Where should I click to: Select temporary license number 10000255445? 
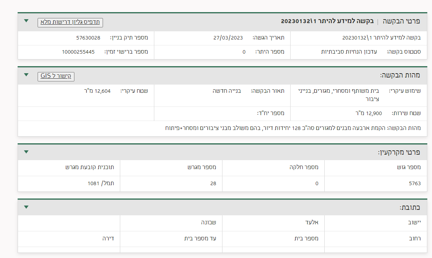tap(78, 52)
